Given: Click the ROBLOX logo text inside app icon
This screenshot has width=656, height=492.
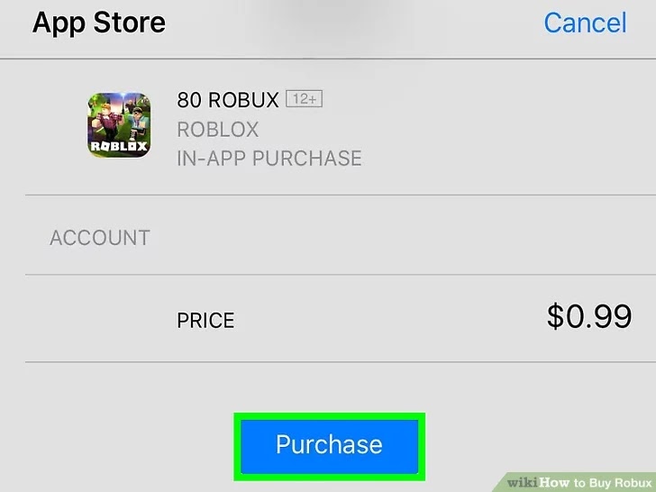Looking at the screenshot, I should point(119,146).
